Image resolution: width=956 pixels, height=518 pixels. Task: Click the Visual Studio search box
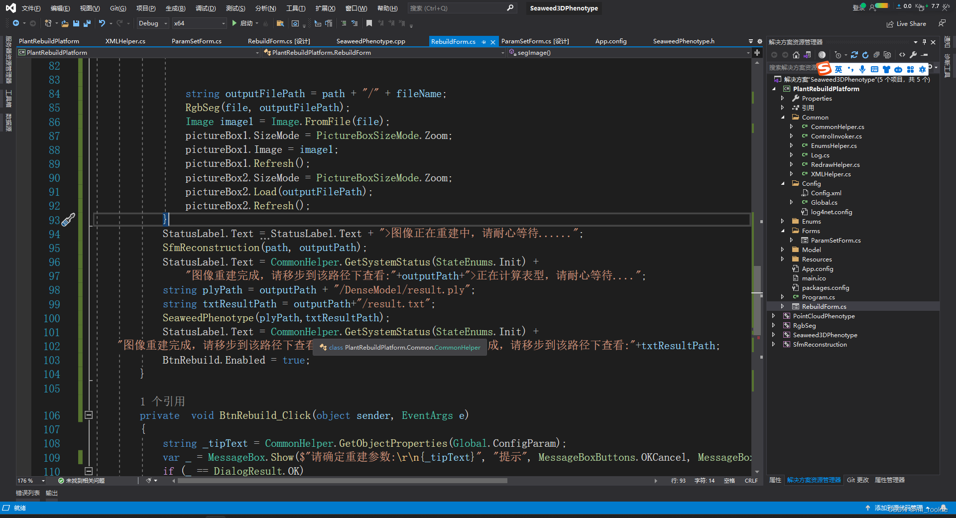pyautogui.click(x=462, y=8)
